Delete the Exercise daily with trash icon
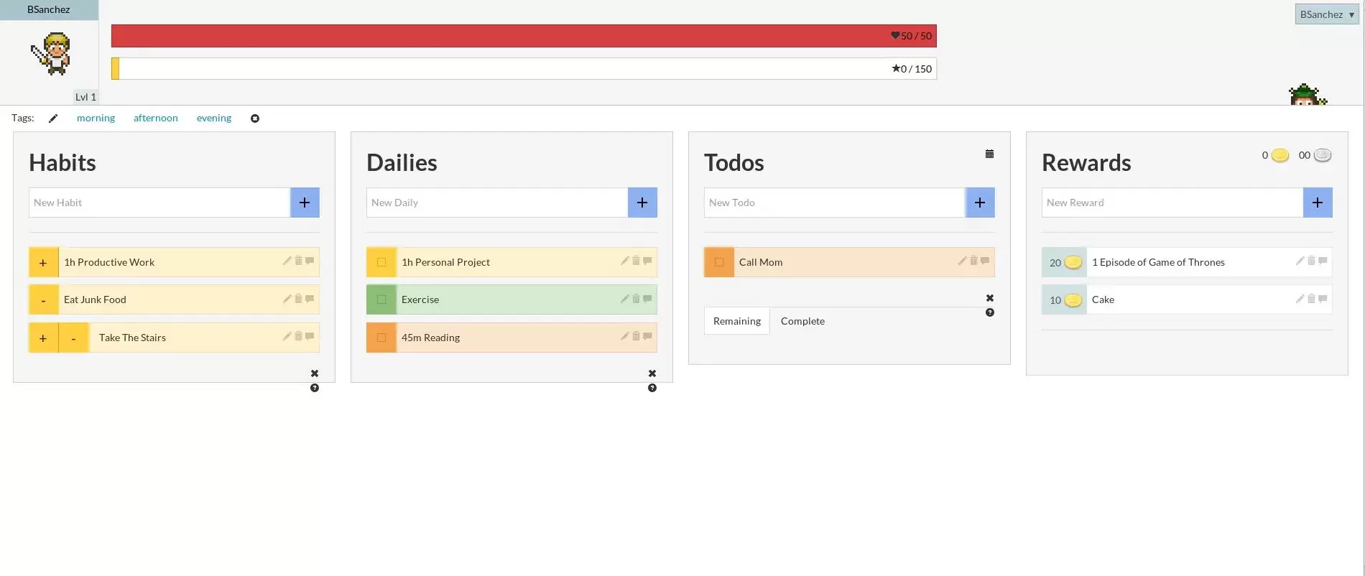Screen dimensions: 1365x576 coord(636,298)
